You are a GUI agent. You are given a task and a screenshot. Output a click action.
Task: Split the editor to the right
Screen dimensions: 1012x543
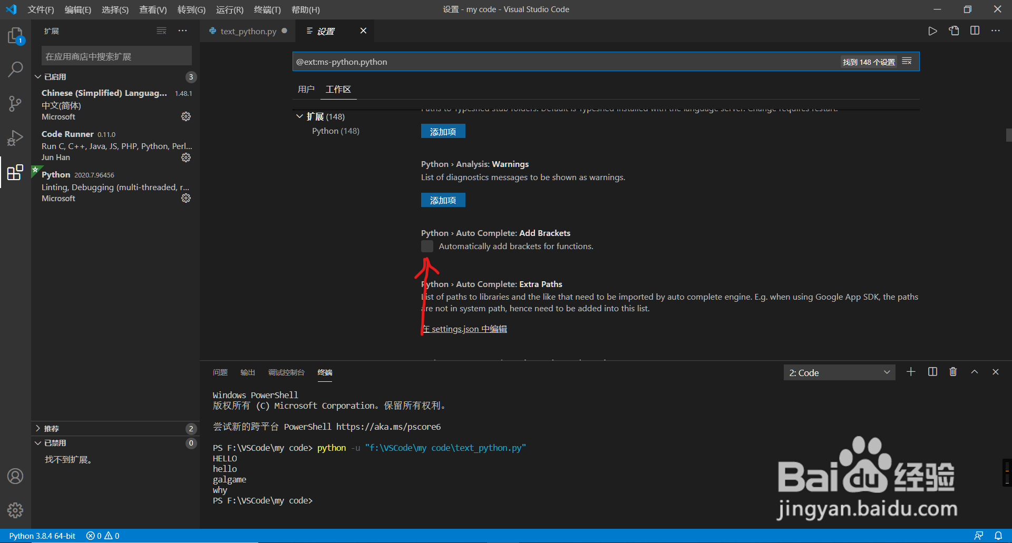pos(975,31)
